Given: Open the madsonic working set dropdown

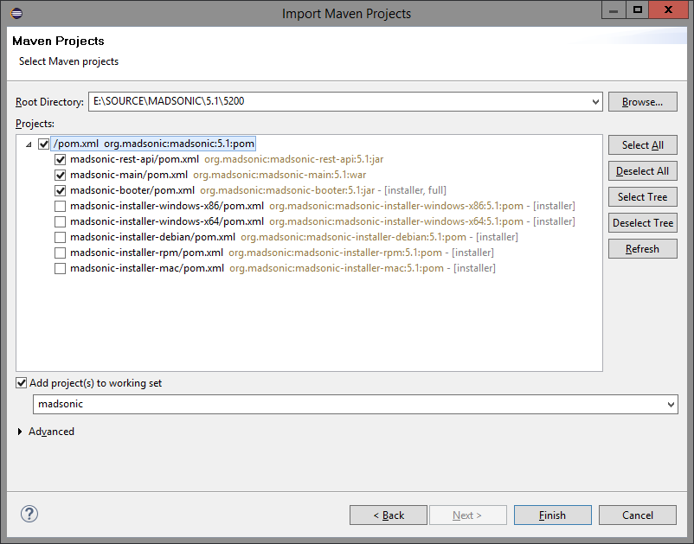Looking at the screenshot, I should 672,405.
